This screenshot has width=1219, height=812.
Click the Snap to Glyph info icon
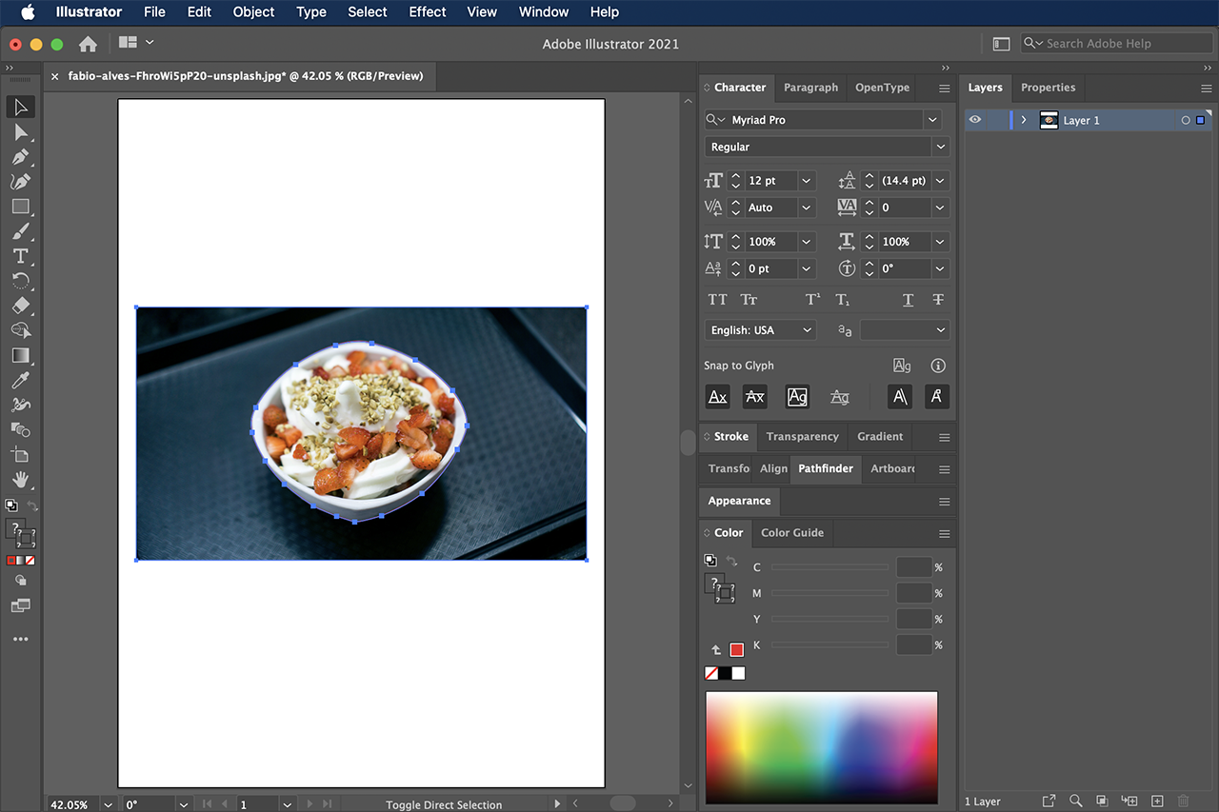click(x=938, y=366)
